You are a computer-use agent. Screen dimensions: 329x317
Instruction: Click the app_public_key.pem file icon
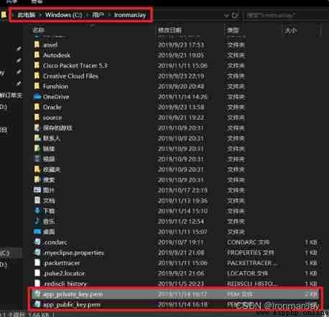pyautogui.click(x=37, y=304)
